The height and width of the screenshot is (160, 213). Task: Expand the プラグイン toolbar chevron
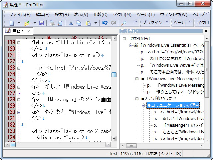[x=167, y=21]
